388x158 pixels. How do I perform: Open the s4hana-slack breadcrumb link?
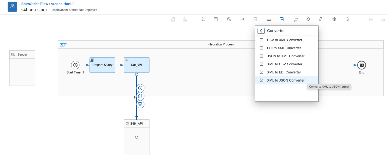point(61,4)
